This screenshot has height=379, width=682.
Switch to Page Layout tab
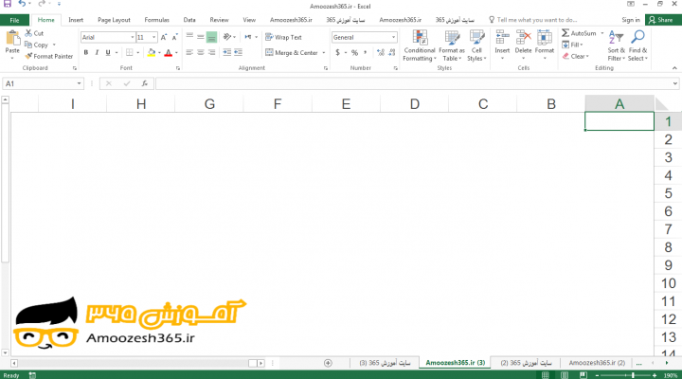coord(114,20)
